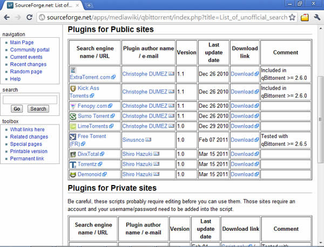The height and width of the screenshot is (247, 324).
Task: Click the vertical scrollbar thumb
Action: tap(320, 119)
